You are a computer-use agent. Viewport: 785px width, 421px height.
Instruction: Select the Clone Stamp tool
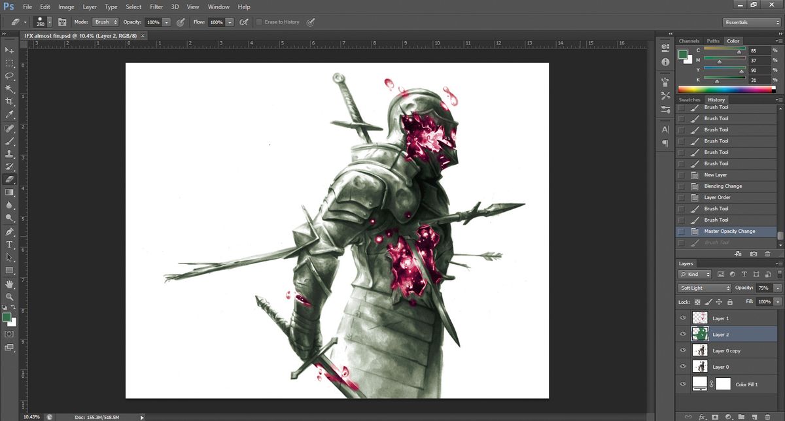pyautogui.click(x=9, y=152)
